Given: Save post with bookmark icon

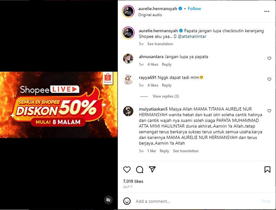Looking at the screenshot, I should [x=267, y=169].
